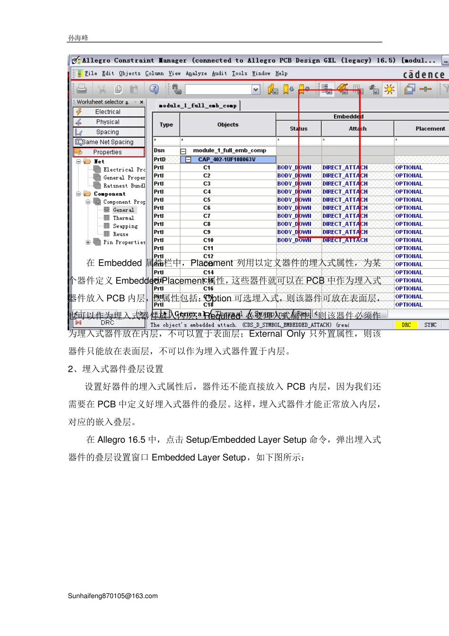Image resolution: width=449 pixels, height=636 pixels.
Task: Click the find object icon beside search box
Action: tap(177, 89)
